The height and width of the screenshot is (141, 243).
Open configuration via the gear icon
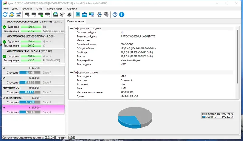point(100,15)
